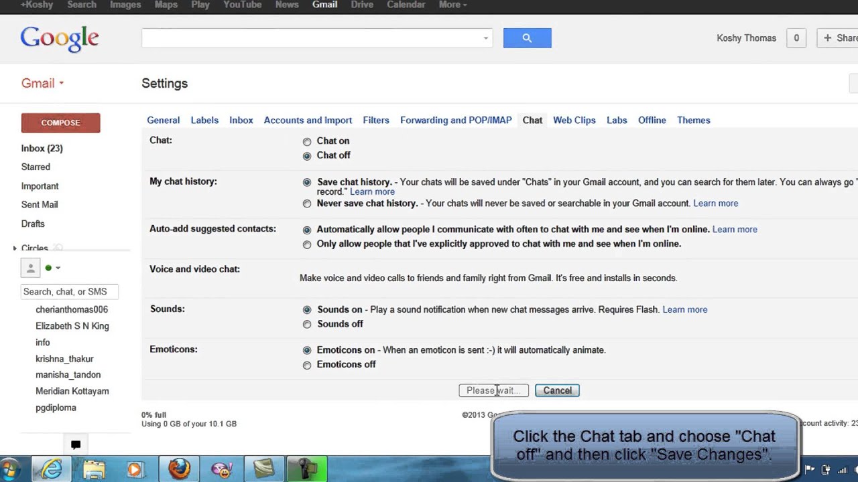Select the Chat off radio button

click(x=307, y=156)
